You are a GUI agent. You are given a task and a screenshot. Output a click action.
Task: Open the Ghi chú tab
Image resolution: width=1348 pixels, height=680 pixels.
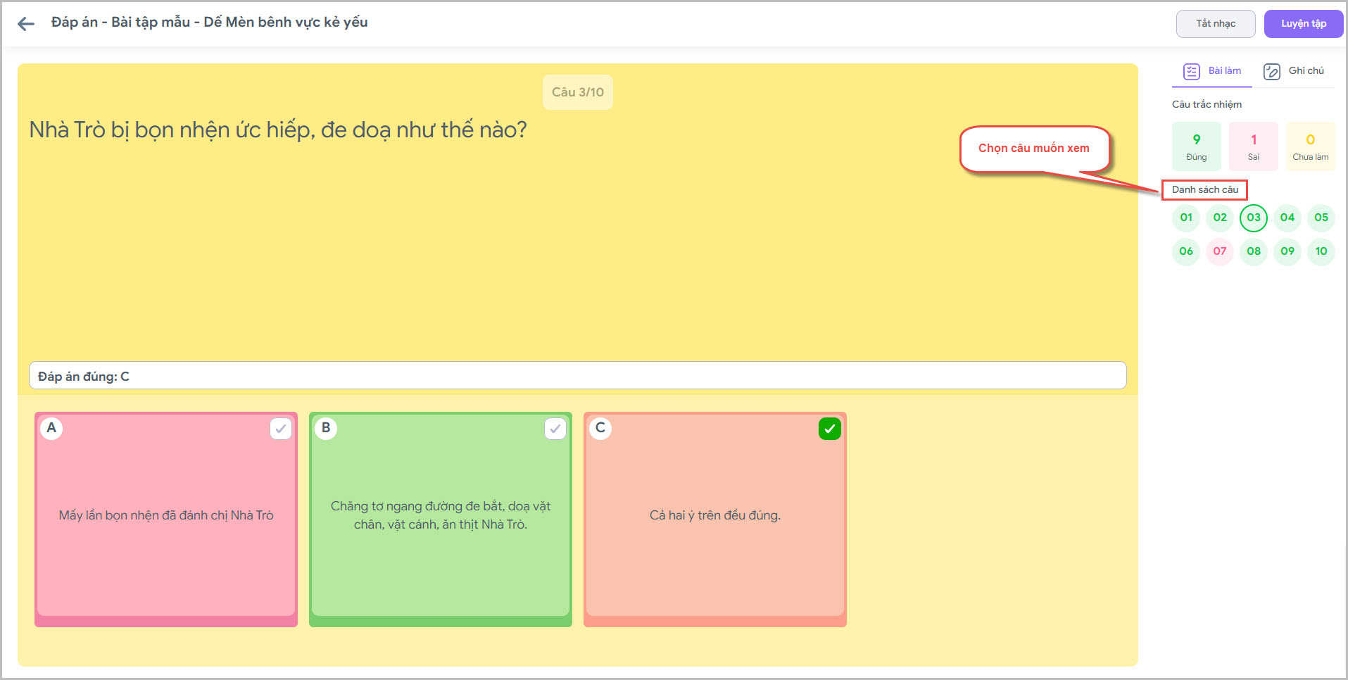tap(1306, 71)
